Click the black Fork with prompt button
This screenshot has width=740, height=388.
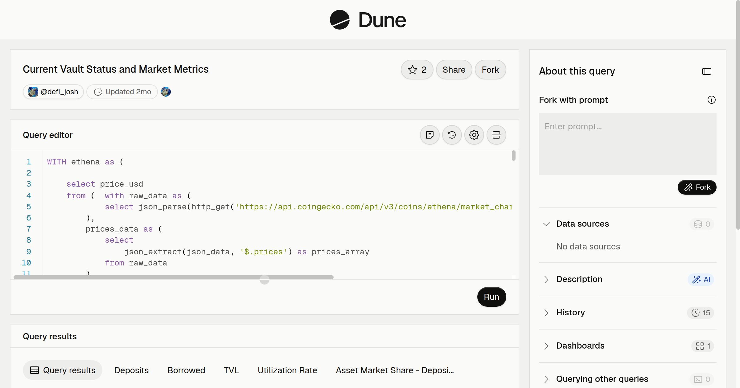[x=697, y=187]
